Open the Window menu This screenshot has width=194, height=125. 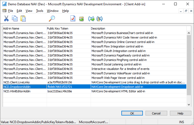tap(53, 11)
